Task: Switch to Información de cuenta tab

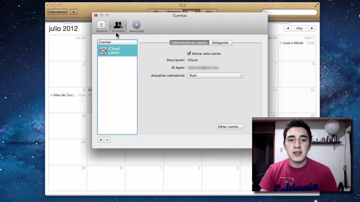Action: 189,43
